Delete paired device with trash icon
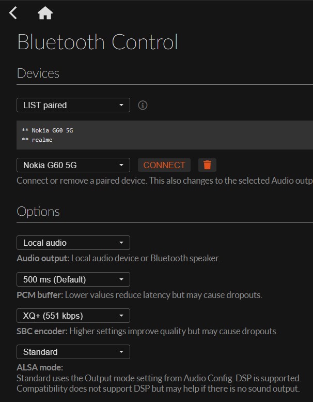The width and height of the screenshot is (313, 402). 207,165
